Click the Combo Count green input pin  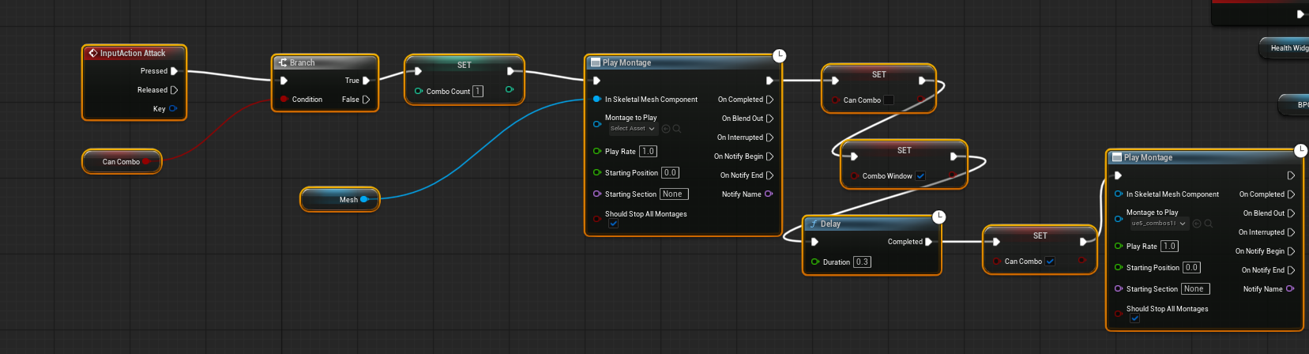click(x=419, y=92)
